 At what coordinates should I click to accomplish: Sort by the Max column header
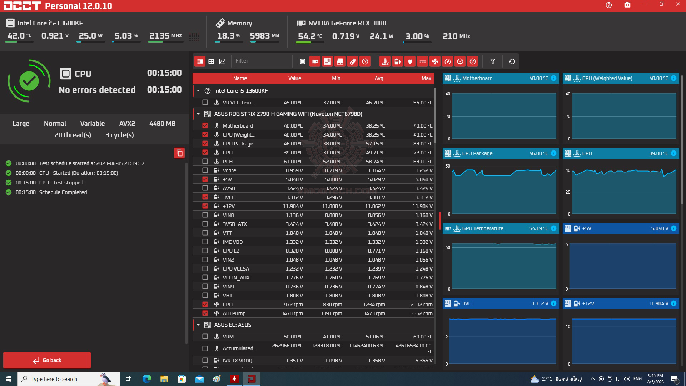426,78
